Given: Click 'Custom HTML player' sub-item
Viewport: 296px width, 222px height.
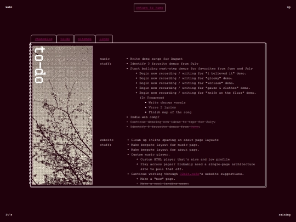Looking at the screenshot, I should tap(185, 160).
